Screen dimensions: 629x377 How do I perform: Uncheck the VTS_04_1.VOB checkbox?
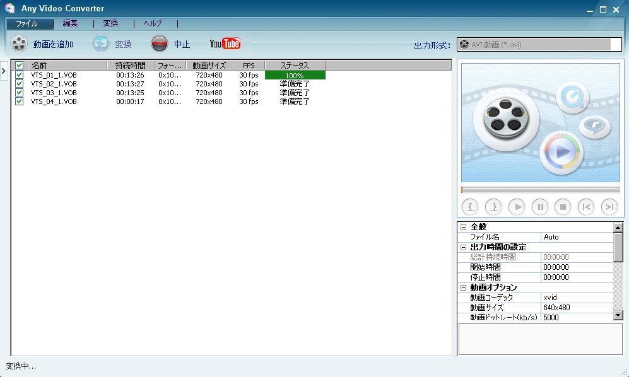click(x=19, y=101)
